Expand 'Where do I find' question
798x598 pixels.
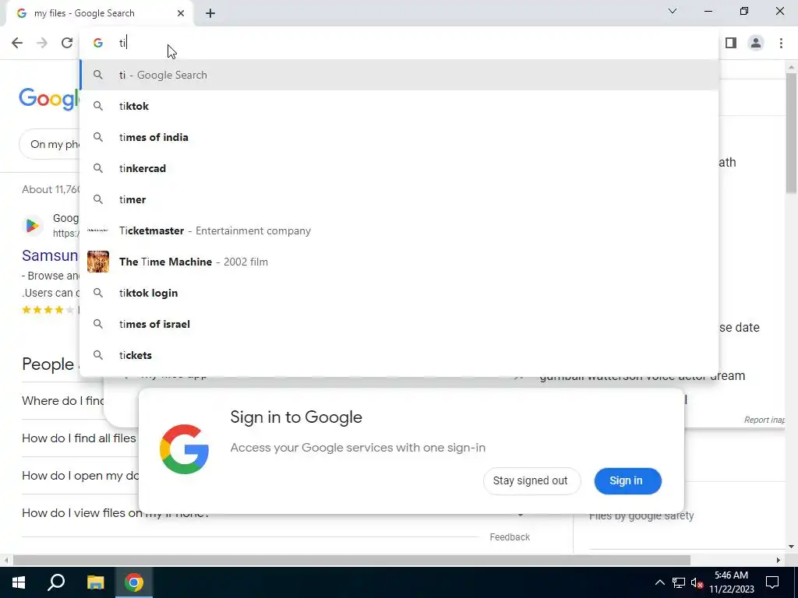pos(62,401)
